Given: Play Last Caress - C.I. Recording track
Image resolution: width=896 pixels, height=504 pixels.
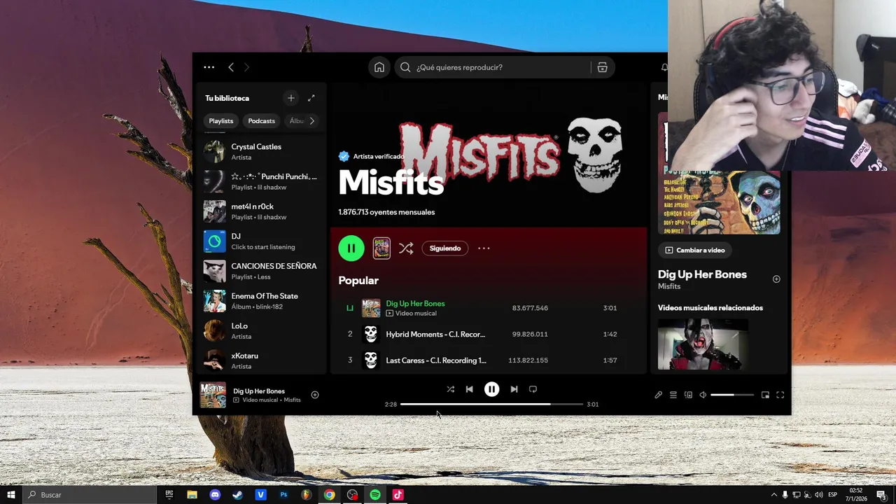Looking at the screenshot, I should (489, 360).
